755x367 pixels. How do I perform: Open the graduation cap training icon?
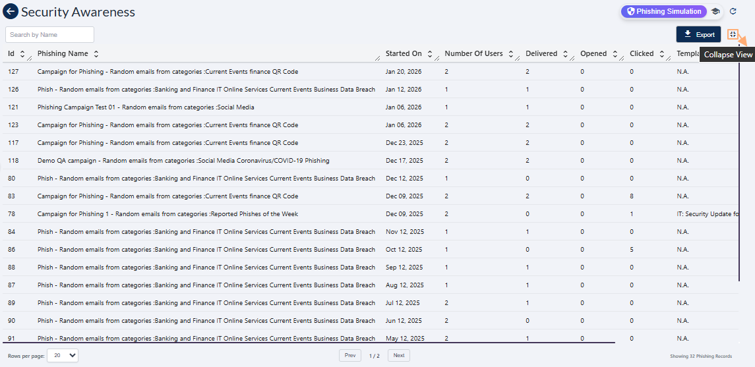(x=715, y=12)
